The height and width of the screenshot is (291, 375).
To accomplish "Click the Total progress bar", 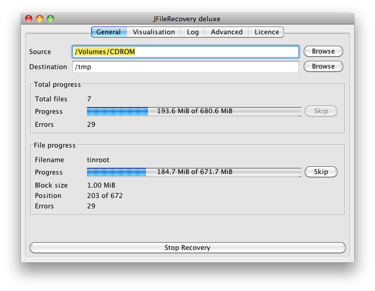I will coord(194,111).
